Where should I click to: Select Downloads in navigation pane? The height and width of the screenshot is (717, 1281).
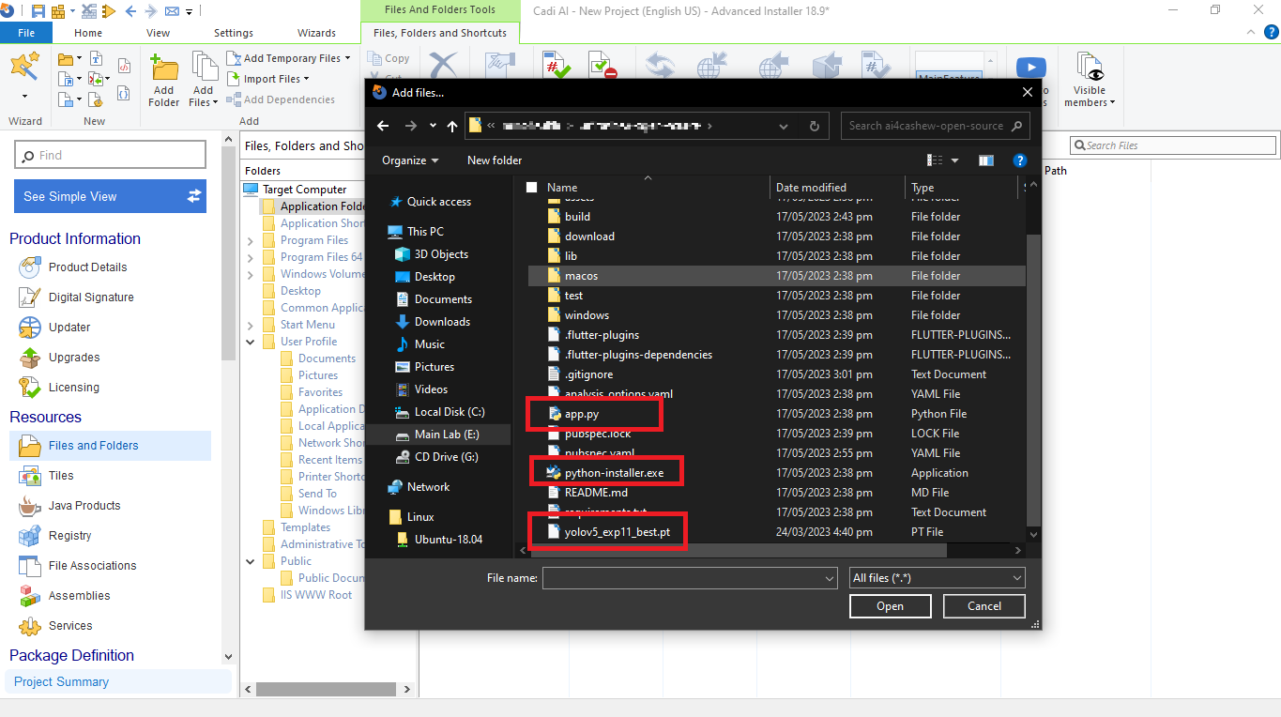[442, 322]
